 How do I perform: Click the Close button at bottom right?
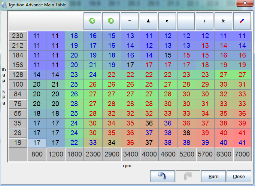click(x=239, y=176)
